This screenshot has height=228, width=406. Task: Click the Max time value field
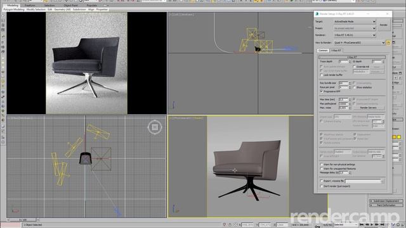point(343,99)
